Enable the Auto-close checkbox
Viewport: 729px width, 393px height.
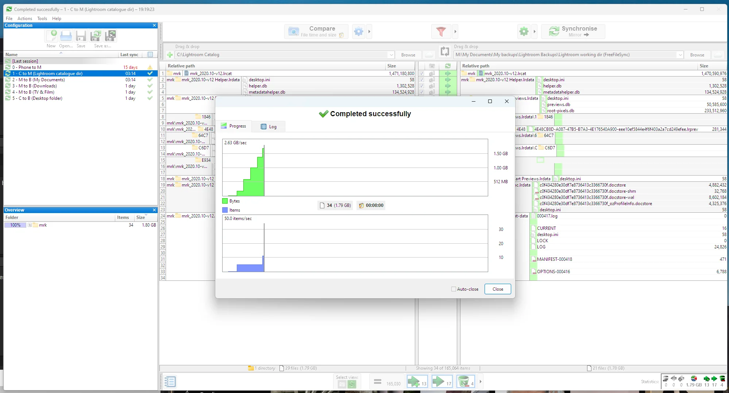[454, 289]
